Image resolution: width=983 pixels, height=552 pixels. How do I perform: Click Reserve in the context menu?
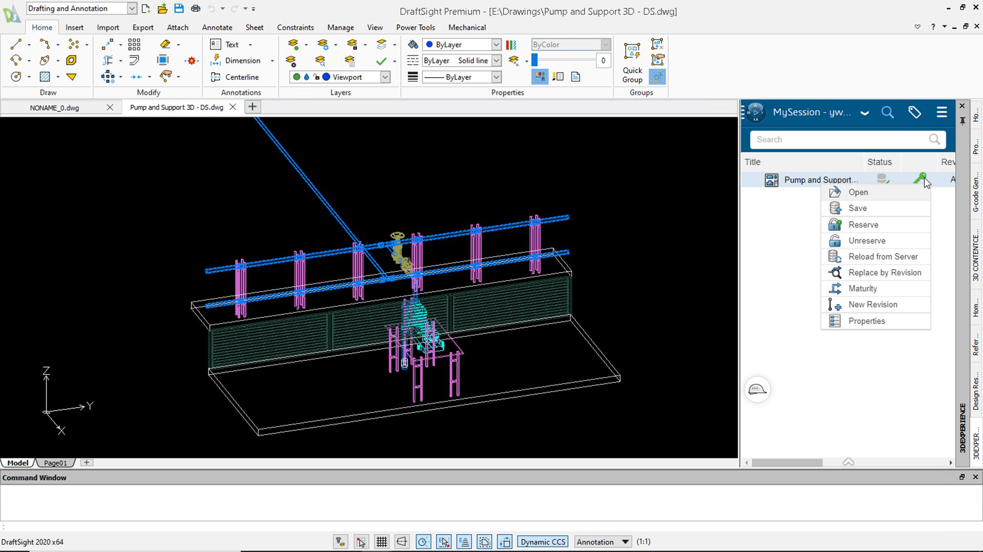863,224
